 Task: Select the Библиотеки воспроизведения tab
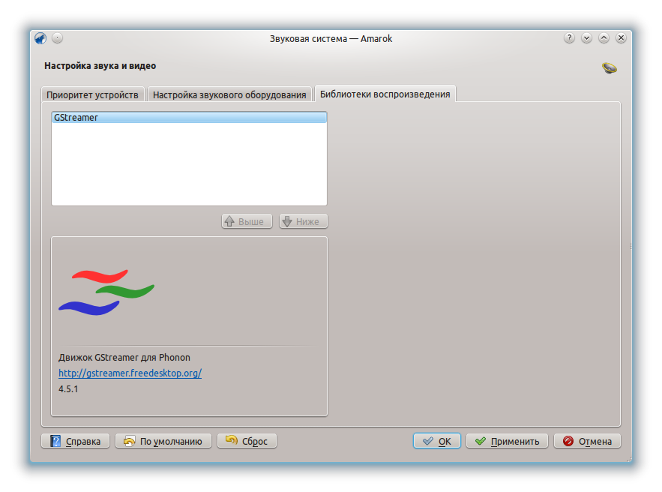[385, 94]
